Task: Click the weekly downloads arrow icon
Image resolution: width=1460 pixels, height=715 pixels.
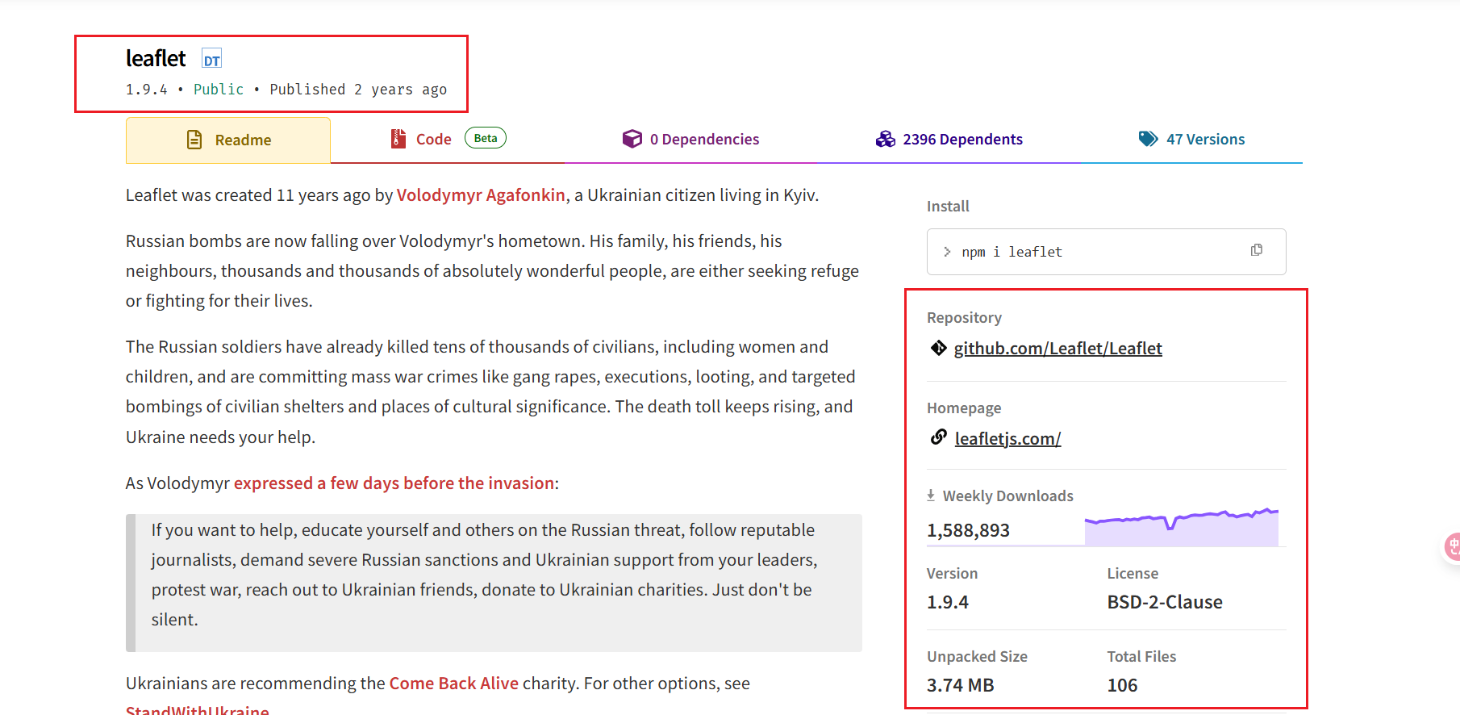Action: coord(931,495)
